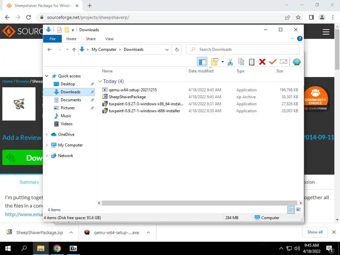Click the scissors Cut icon
The height and width of the screenshot is (255, 340).
[x=230, y=62]
